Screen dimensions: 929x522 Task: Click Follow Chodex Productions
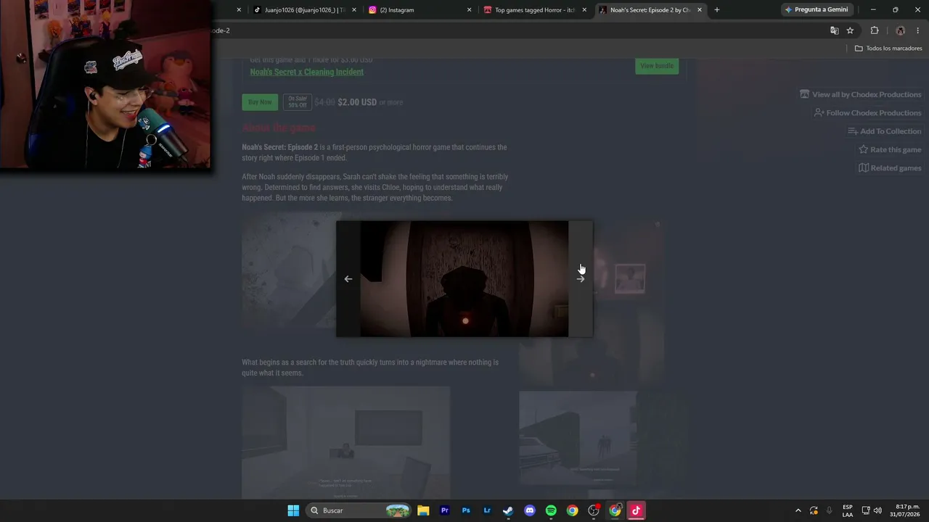tap(867, 113)
